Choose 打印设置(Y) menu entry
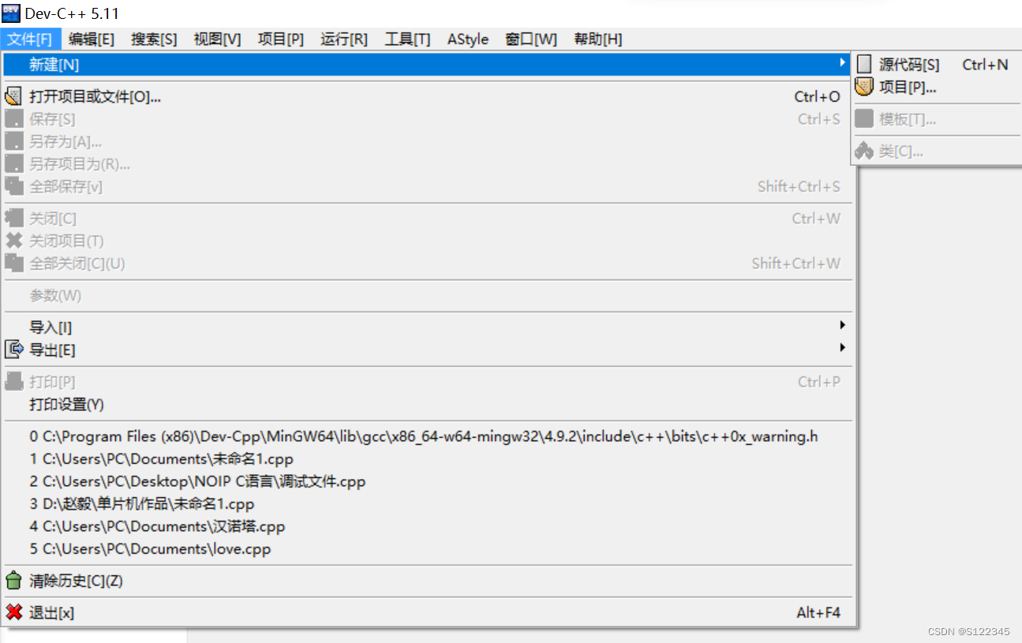This screenshot has width=1022, height=643. click(x=427, y=405)
